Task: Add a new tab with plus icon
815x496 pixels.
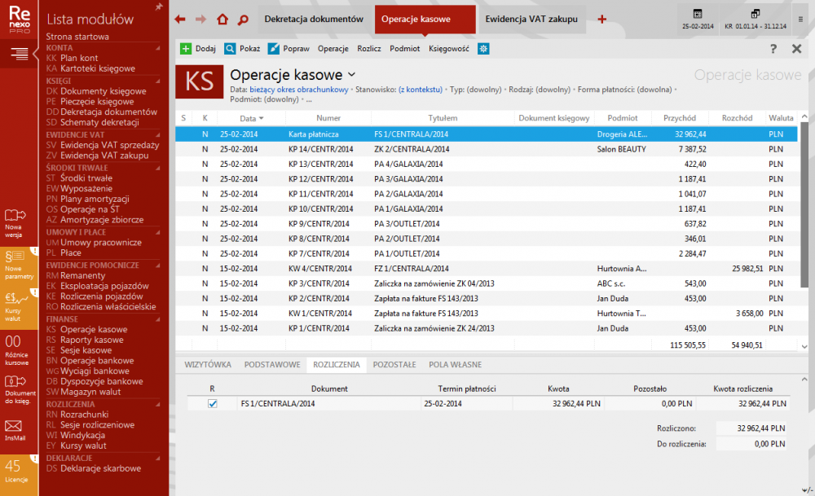Action: click(x=602, y=20)
